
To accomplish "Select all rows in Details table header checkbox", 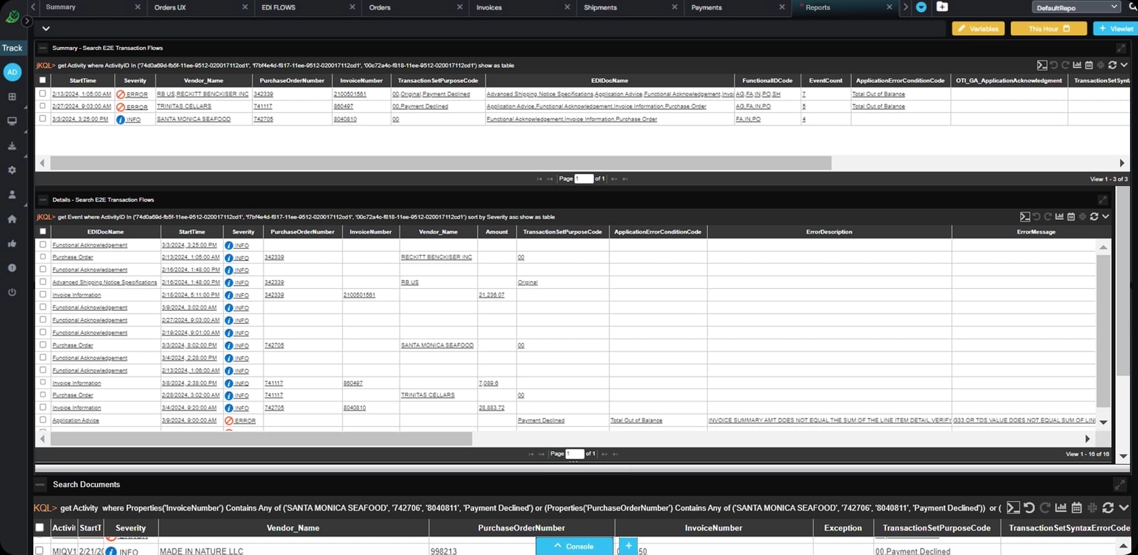I will (43, 231).
